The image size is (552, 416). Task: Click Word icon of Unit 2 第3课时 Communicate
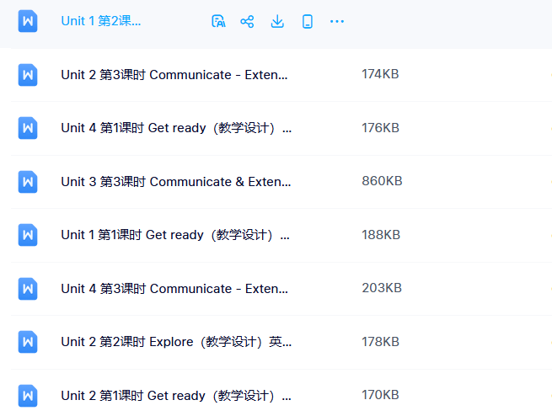[28, 75]
